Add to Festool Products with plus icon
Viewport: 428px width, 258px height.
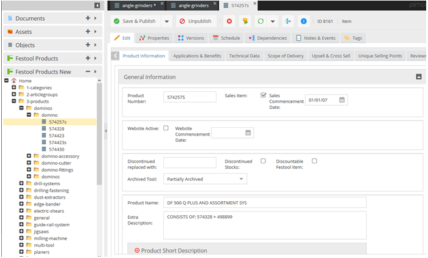tap(88, 58)
